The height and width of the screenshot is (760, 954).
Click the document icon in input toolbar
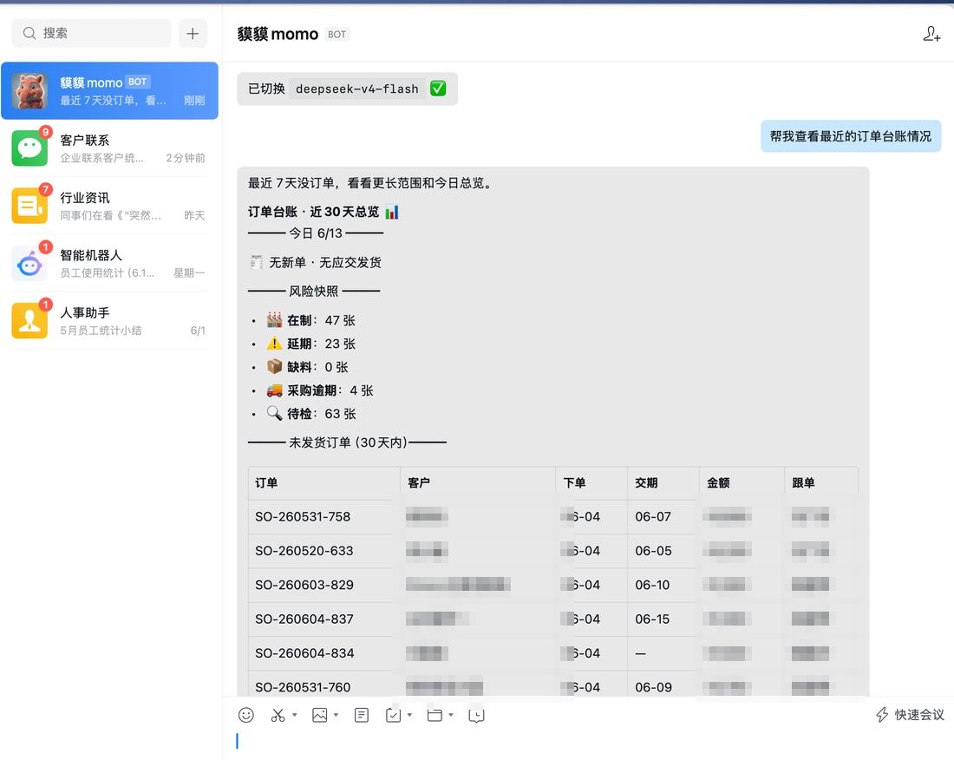[362, 715]
